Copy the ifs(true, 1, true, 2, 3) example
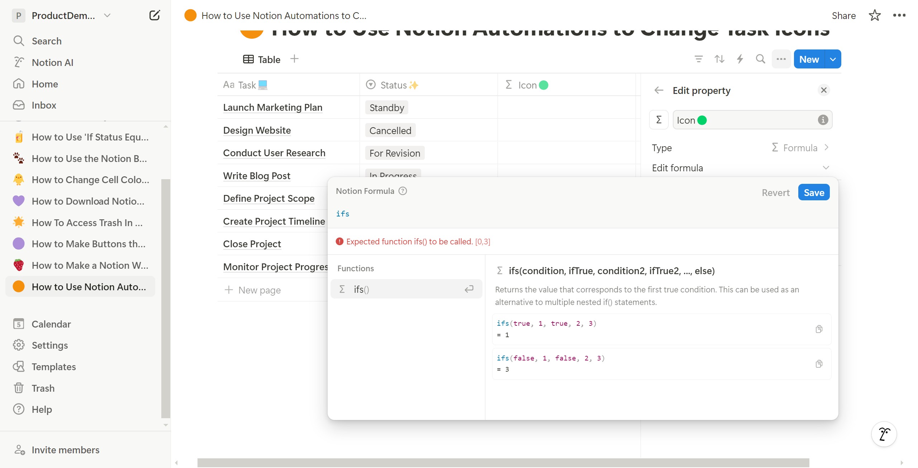The width and height of the screenshot is (918, 468). (819, 329)
